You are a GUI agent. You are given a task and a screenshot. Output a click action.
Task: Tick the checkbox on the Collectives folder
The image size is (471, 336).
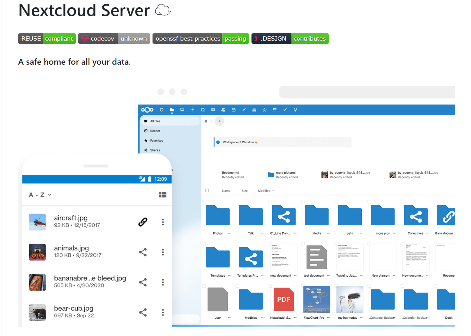pos(402,201)
